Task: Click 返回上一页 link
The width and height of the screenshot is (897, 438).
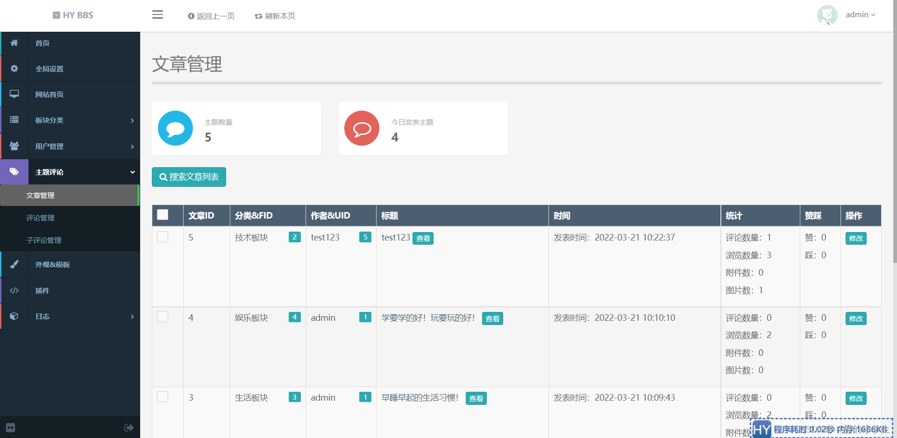Action: click(211, 16)
